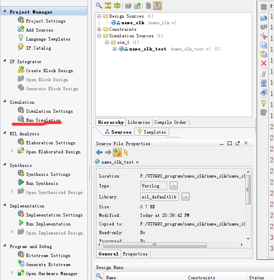Click the properties vertical scrollbar thumb
Screen dimensions: 274x280
pos(248,190)
